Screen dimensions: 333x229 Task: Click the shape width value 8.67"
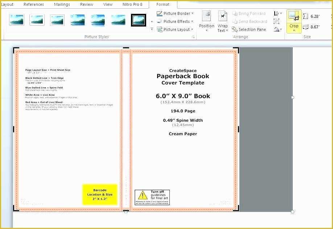pos(315,27)
